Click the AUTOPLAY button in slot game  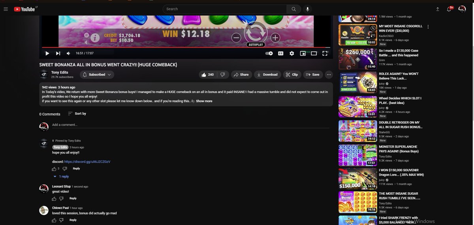point(256,45)
